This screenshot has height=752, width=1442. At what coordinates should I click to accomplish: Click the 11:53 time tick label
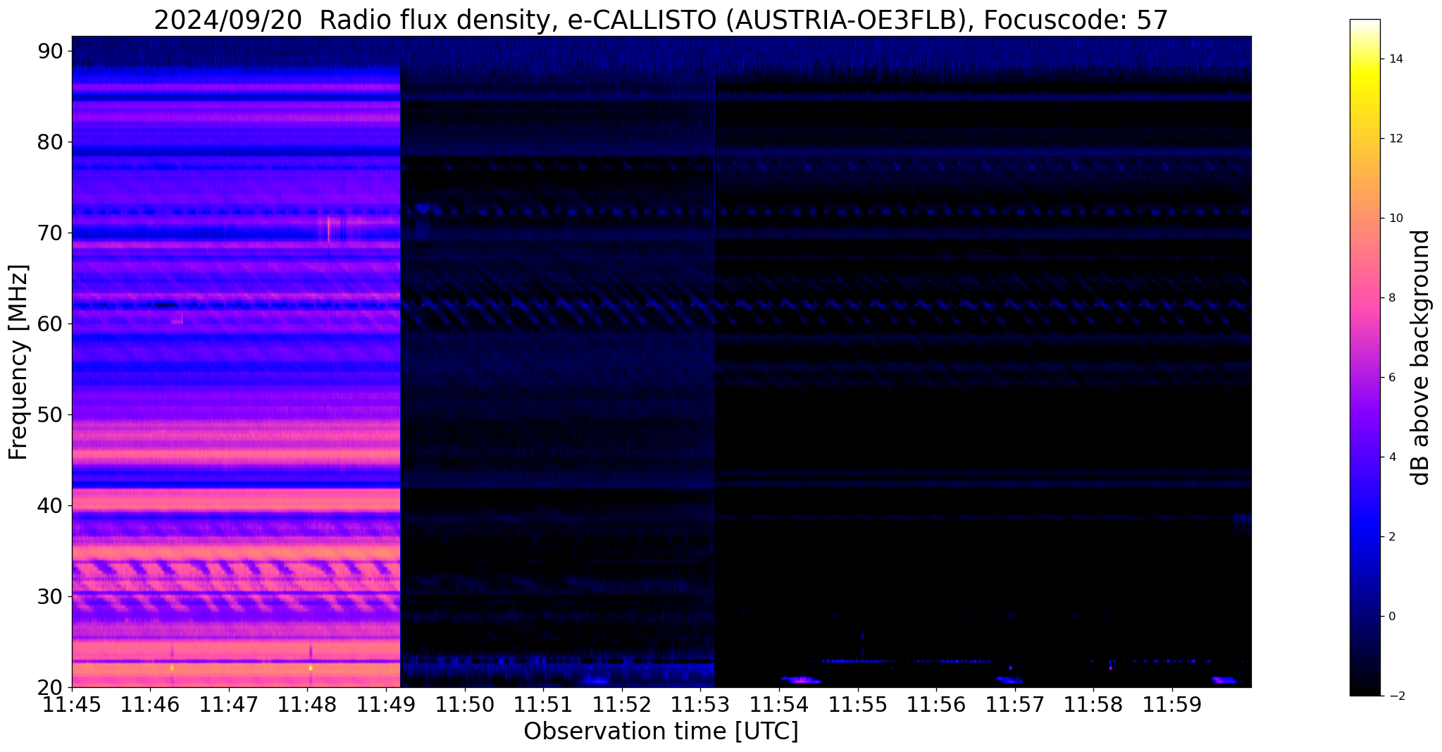tap(700, 704)
